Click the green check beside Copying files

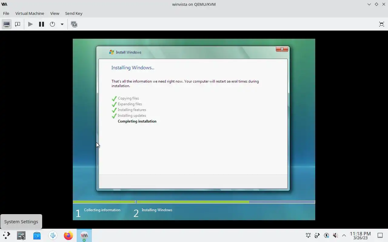point(114,99)
